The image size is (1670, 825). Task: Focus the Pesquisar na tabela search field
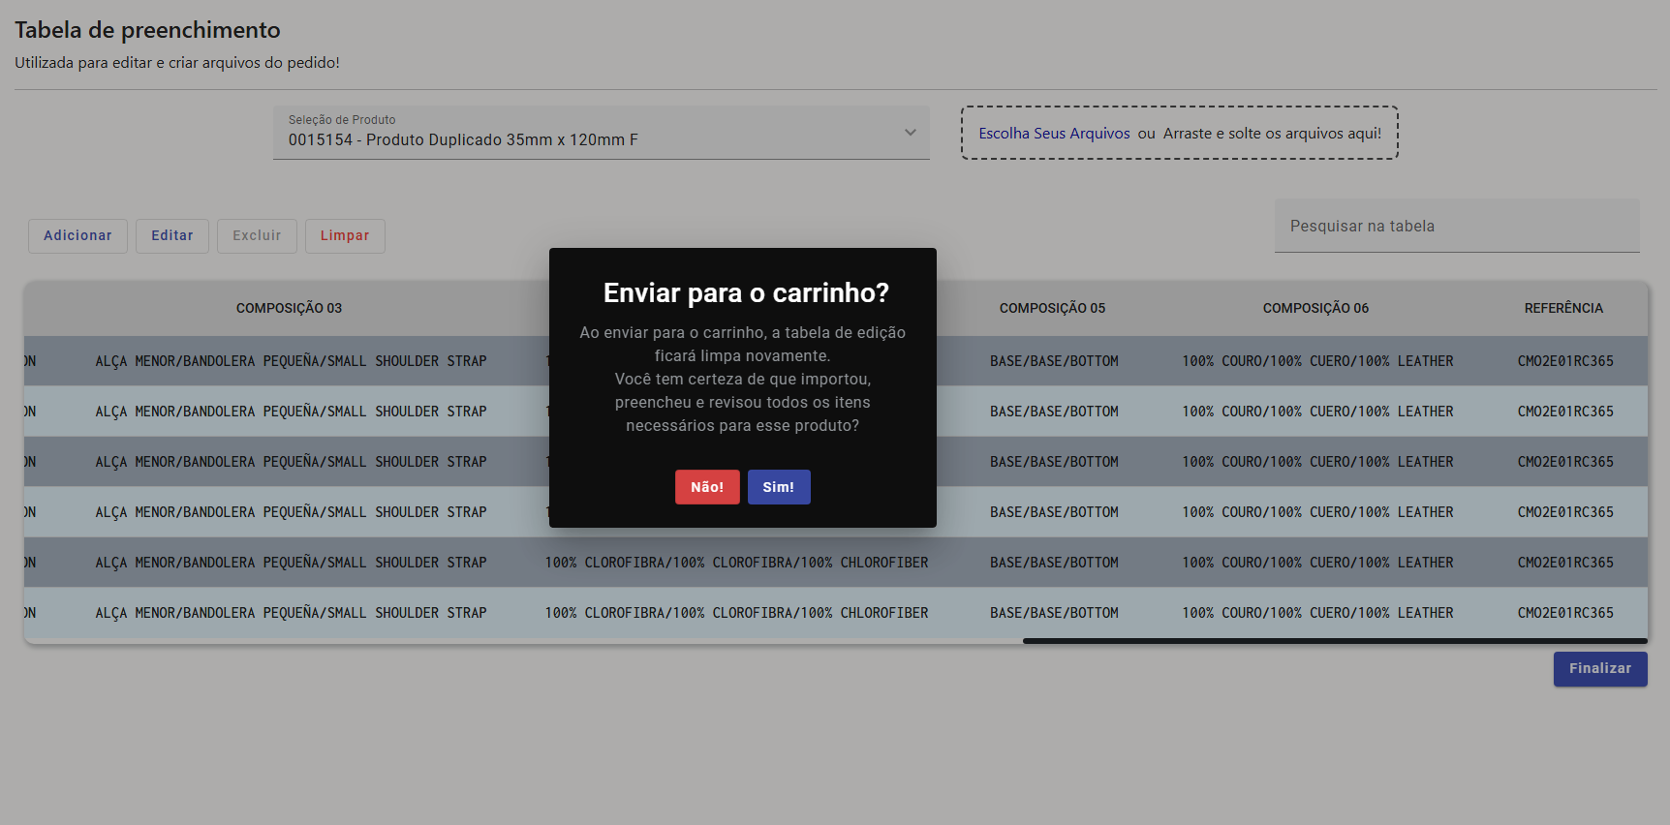(x=1456, y=227)
